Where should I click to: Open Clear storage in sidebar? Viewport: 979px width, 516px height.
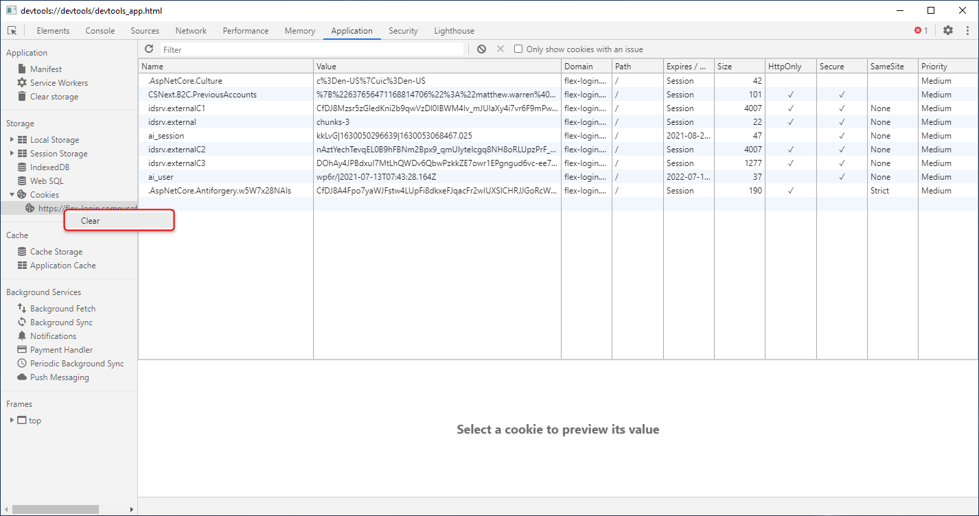(54, 97)
